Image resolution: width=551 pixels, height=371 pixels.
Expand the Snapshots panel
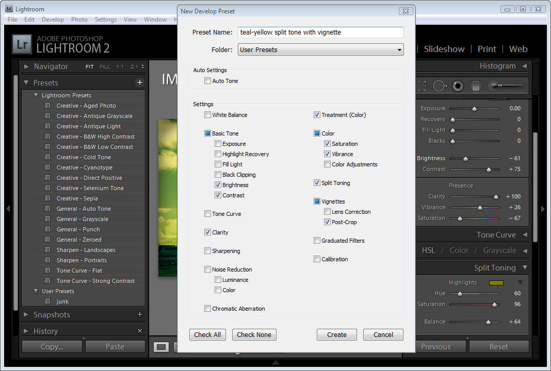pyautogui.click(x=26, y=314)
